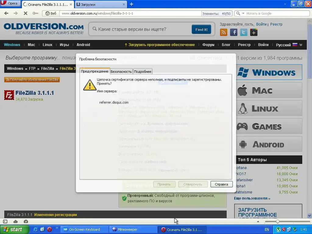Image resolution: width=312 pixels, height=234 pixels.
Task: Click the Windows logo category banner
Action: coord(269,72)
